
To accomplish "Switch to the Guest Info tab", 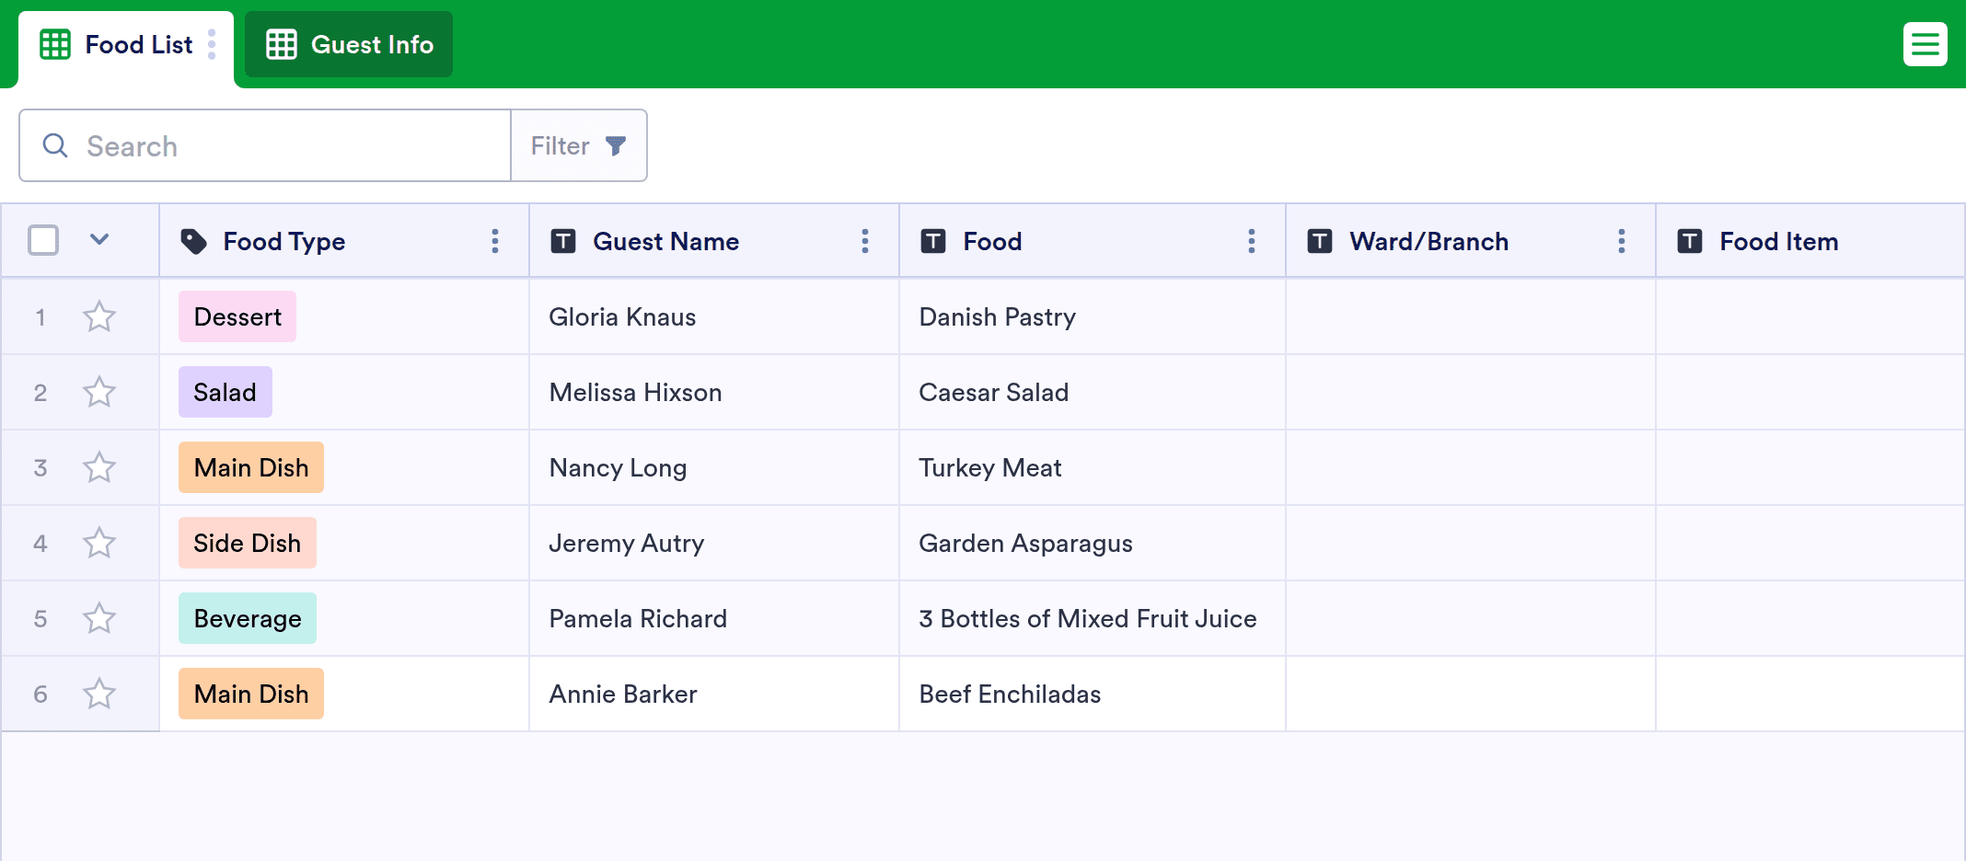I will coord(349,44).
